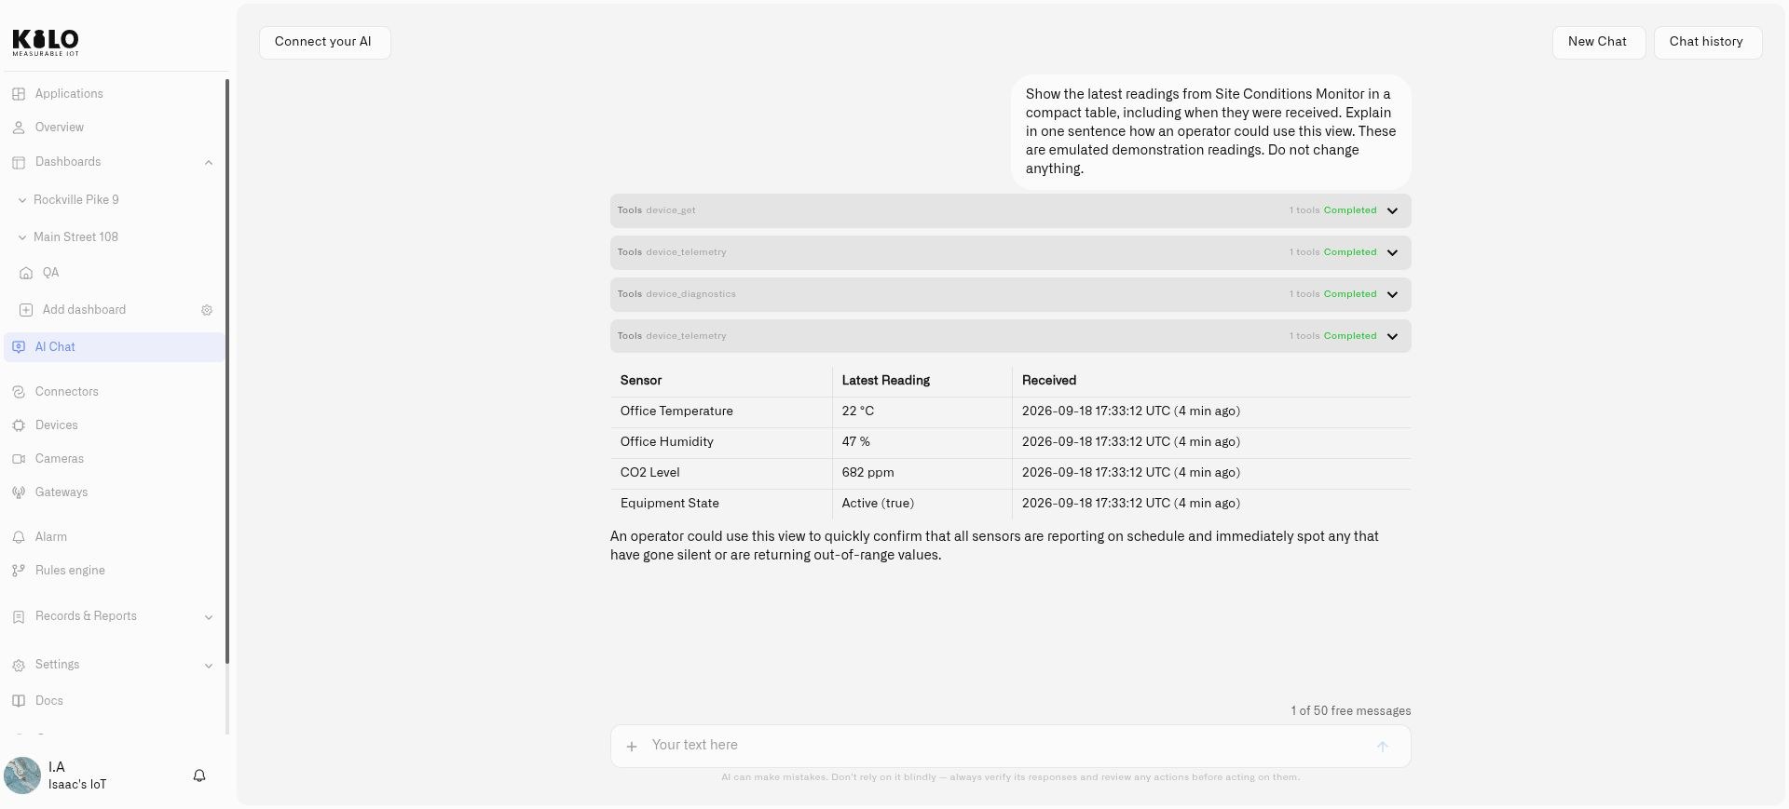Click the sidebar scrollbar

coord(227,372)
